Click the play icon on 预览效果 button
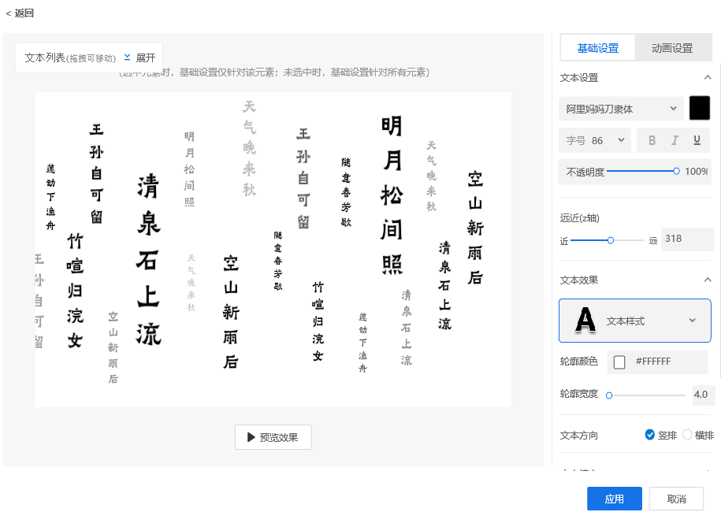 250,437
